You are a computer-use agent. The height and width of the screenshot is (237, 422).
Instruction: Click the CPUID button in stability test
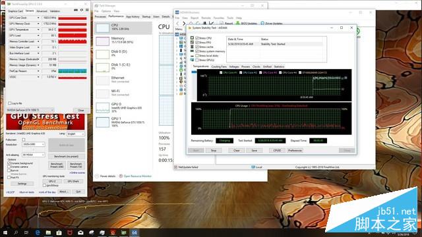coord(277,151)
